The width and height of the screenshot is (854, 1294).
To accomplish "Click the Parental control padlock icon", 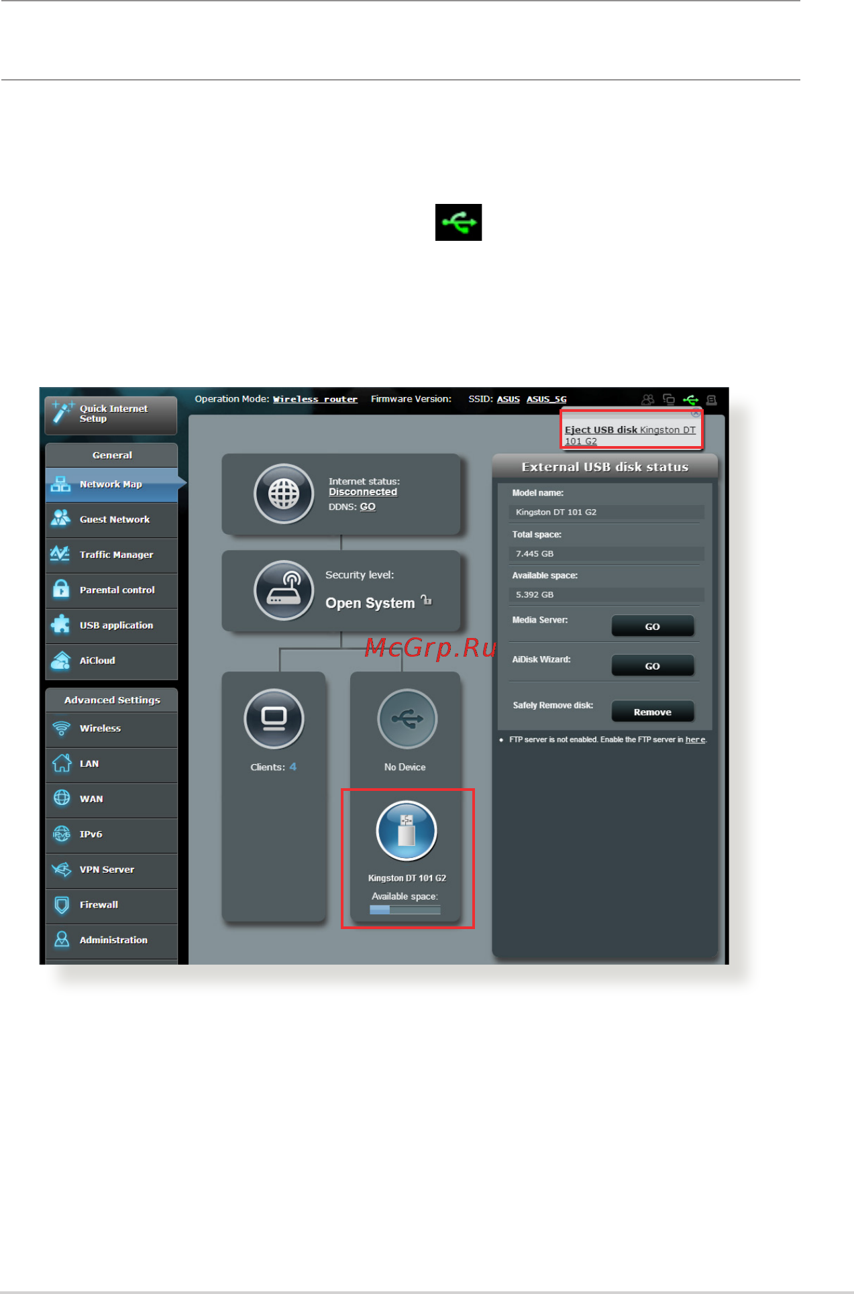I will pos(61,589).
